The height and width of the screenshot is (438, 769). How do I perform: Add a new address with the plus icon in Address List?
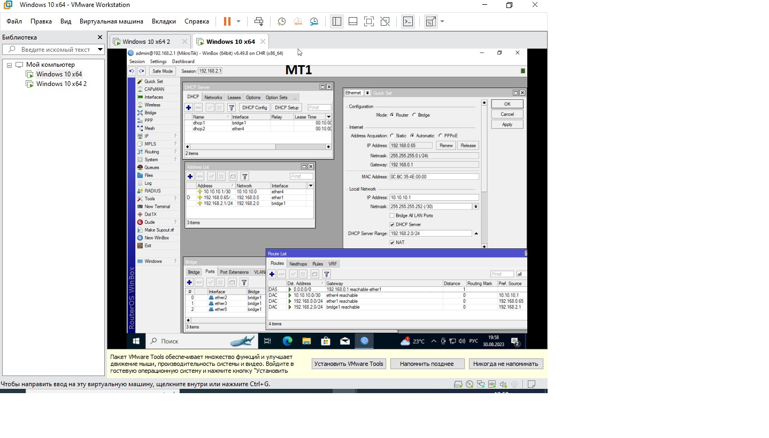pyautogui.click(x=190, y=176)
